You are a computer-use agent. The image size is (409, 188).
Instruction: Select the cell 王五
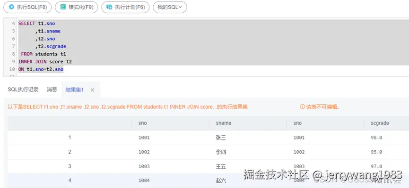point(221,166)
